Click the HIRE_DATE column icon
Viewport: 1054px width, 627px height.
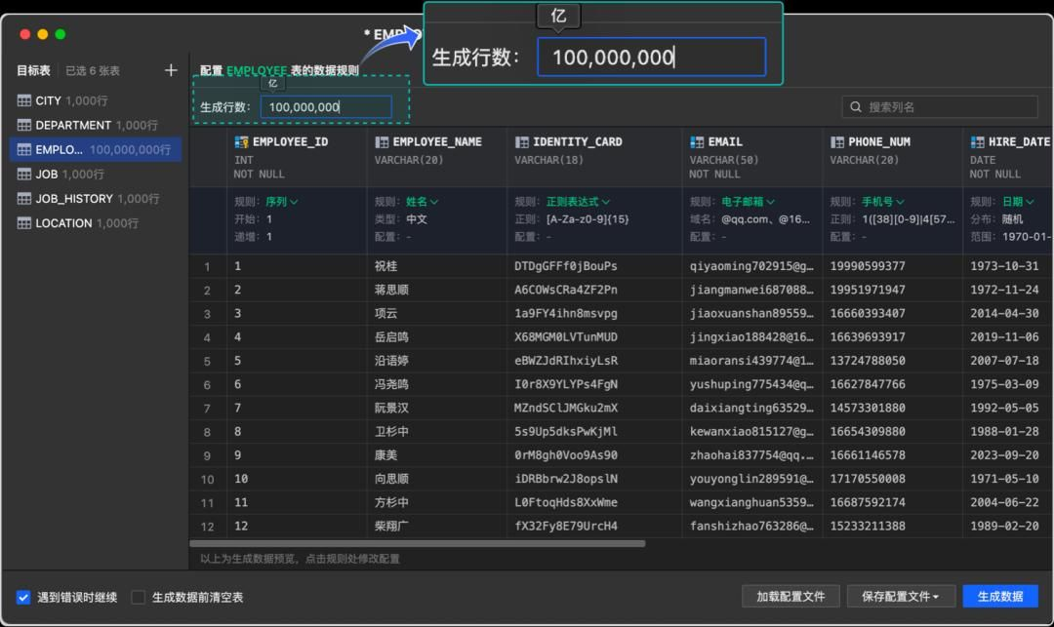[x=977, y=141]
